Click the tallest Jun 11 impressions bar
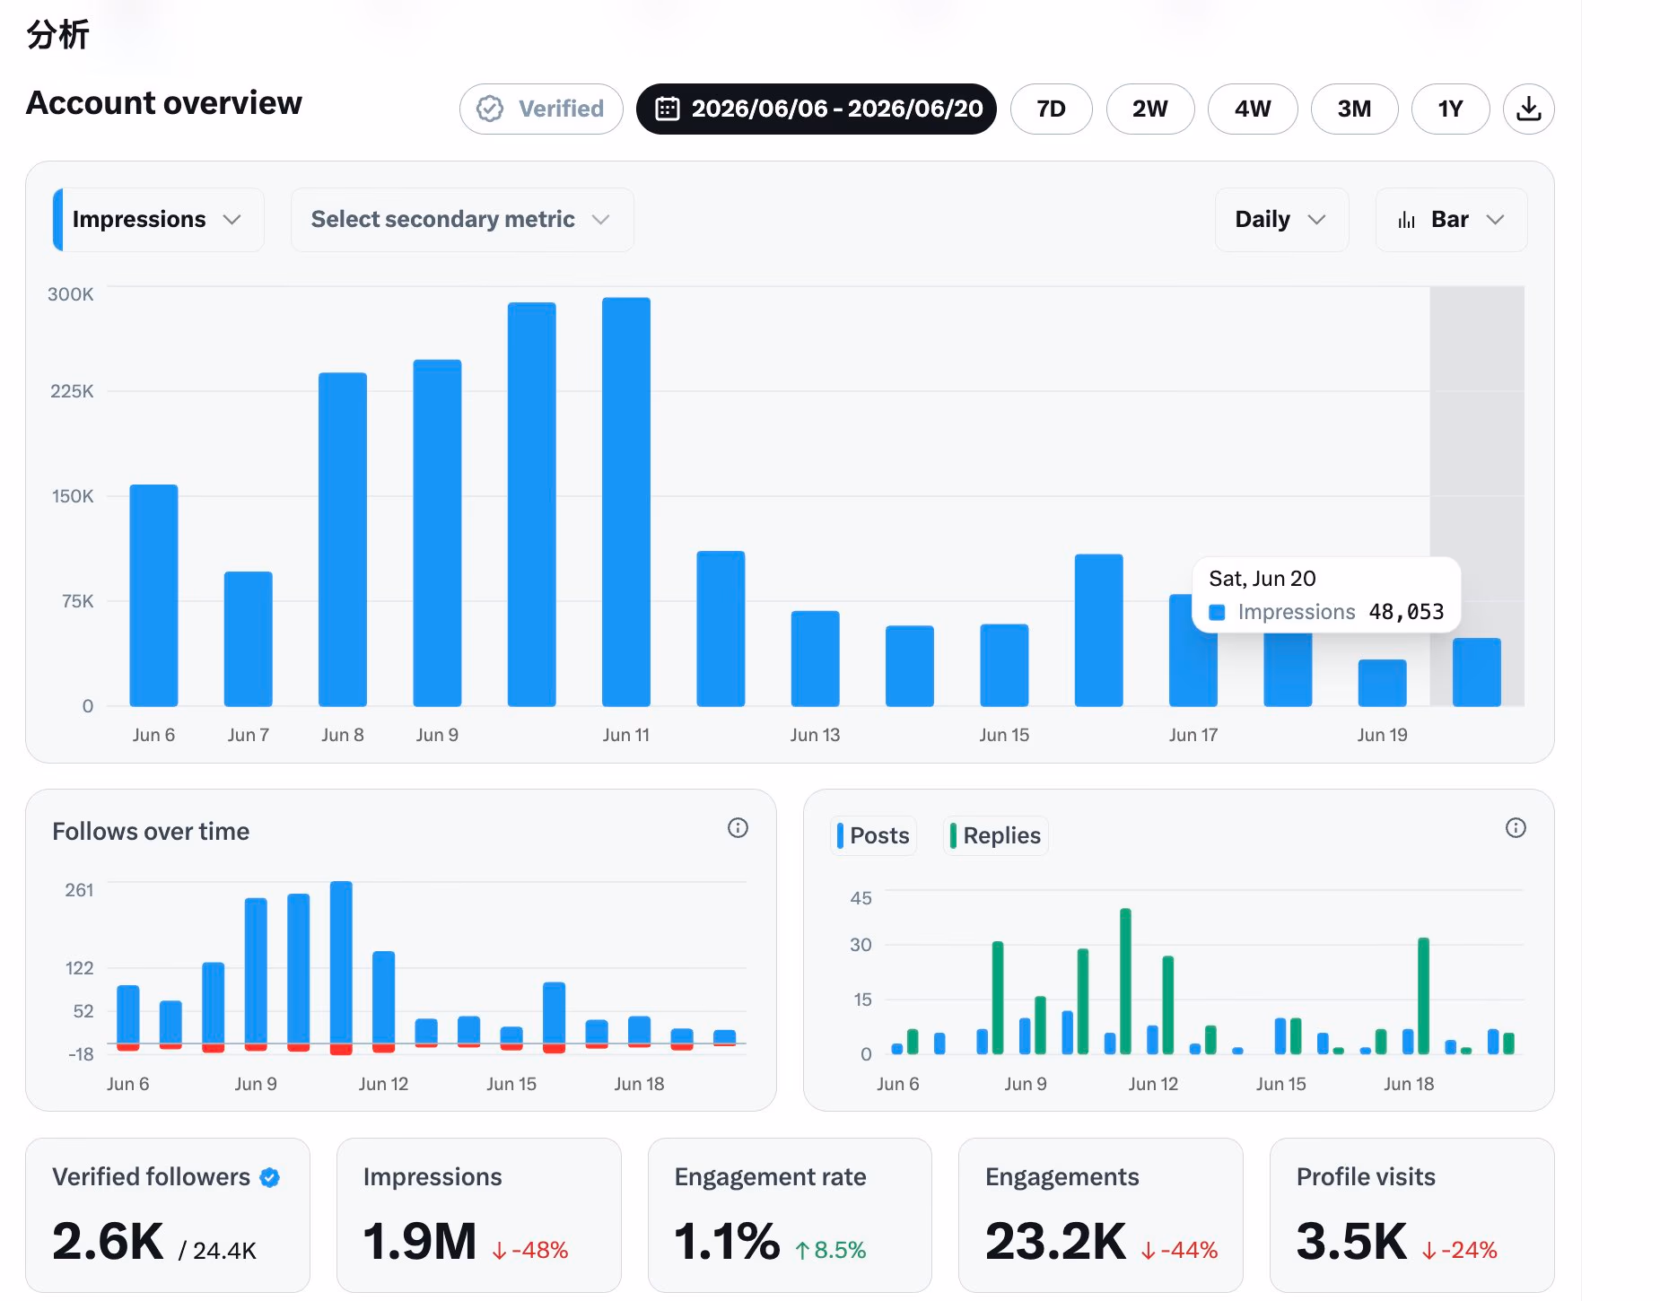This screenshot has width=1660, height=1301. tap(626, 502)
